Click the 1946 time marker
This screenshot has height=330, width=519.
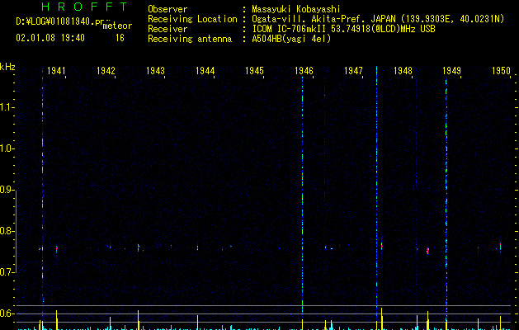coord(304,70)
